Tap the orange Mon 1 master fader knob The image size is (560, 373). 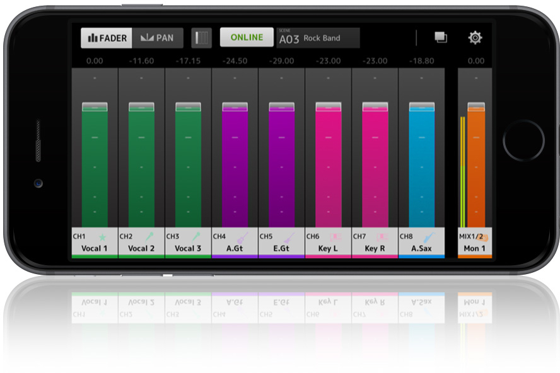pos(475,107)
